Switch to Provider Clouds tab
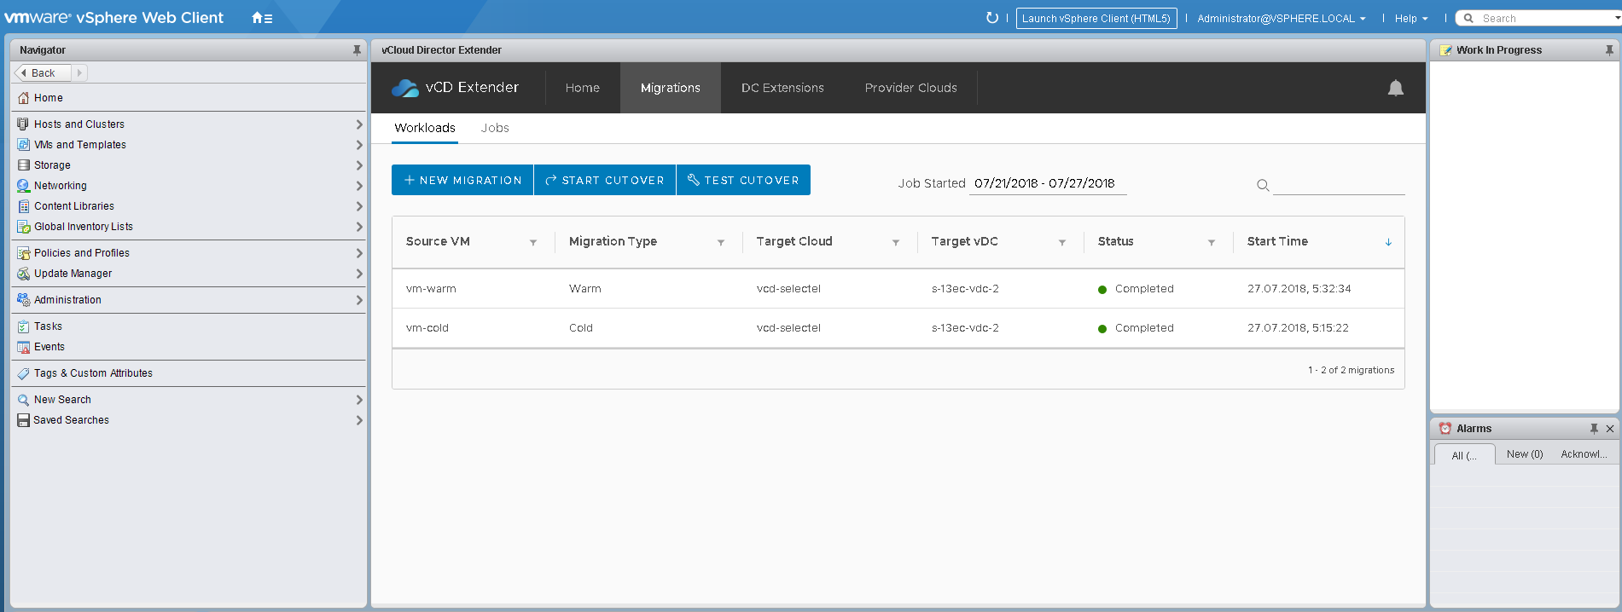Image resolution: width=1622 pixels, height=612 pixels. coord(910,88)
